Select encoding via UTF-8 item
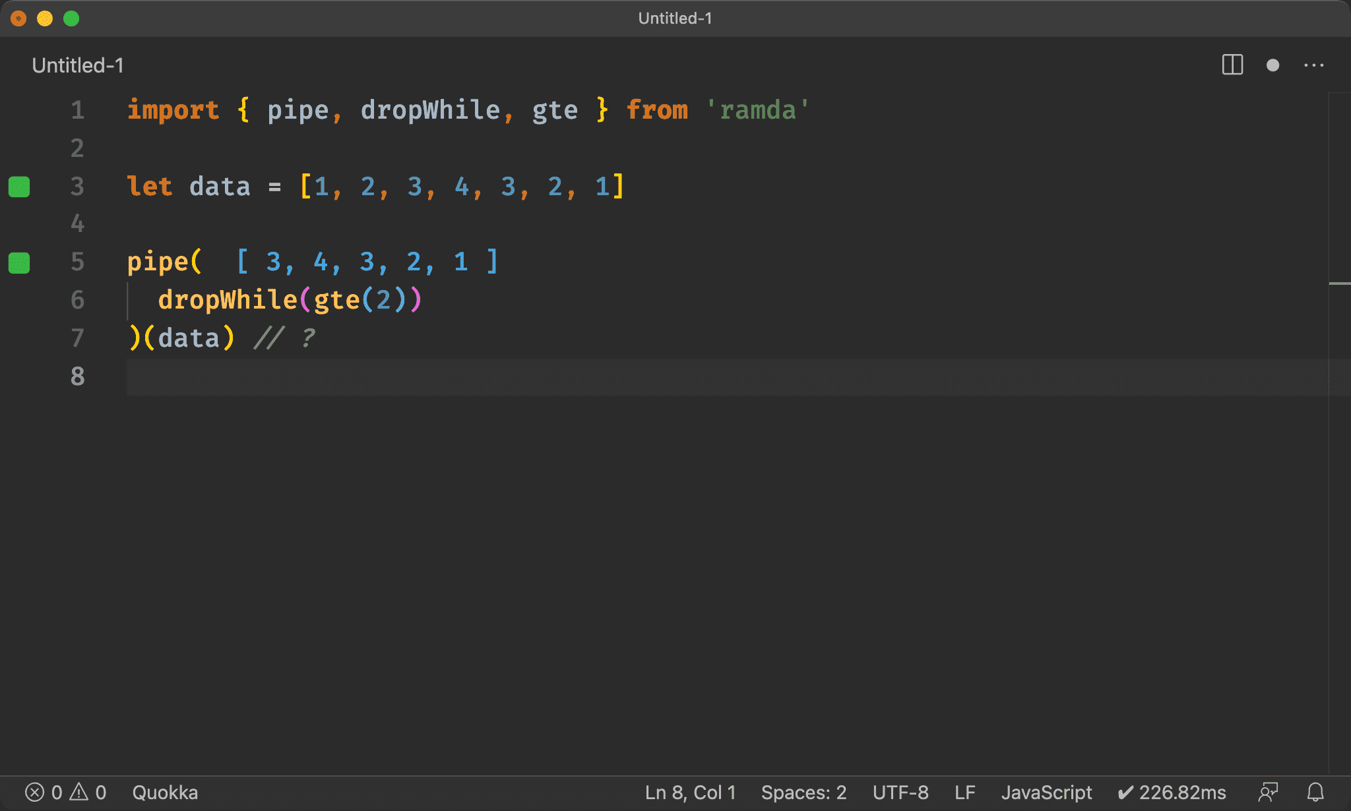The width and height of the screenshot is (1351, 811). tap(900, 792)
